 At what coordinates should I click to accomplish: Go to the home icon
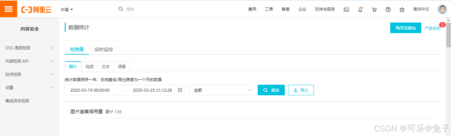click(x=402, y=10)
